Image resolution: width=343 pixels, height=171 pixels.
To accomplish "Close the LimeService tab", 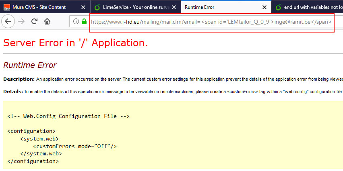I will pos(174,7).
